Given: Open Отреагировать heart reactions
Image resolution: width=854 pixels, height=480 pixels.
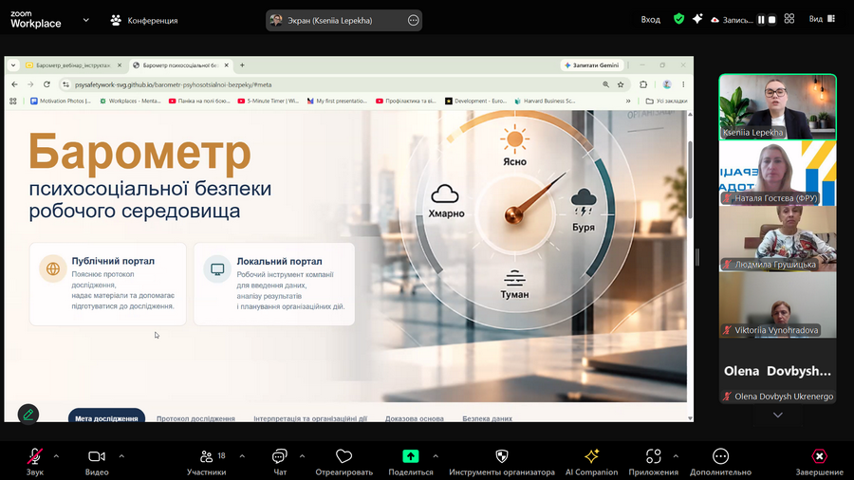Looking at the screenshot, I should (343, 456).
